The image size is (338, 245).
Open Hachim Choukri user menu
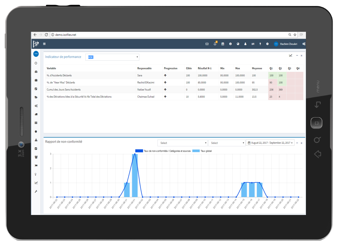tap(285, 44)
